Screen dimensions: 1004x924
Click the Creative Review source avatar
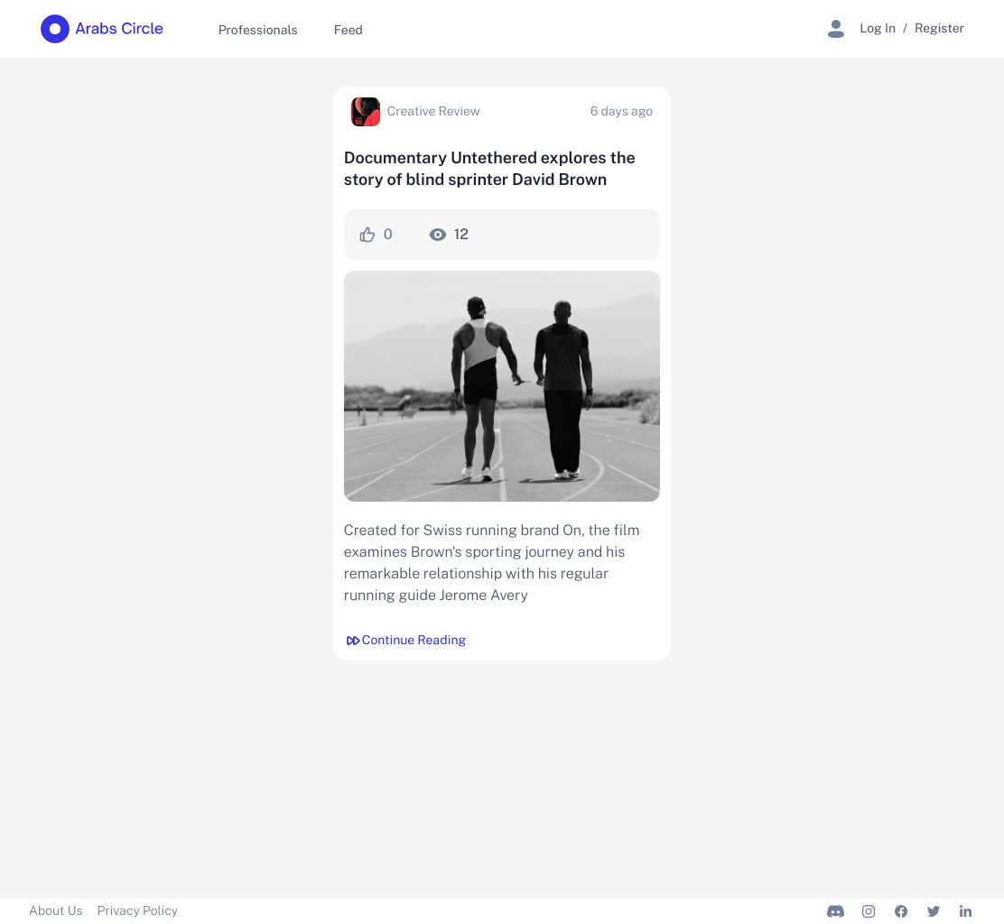366,112
